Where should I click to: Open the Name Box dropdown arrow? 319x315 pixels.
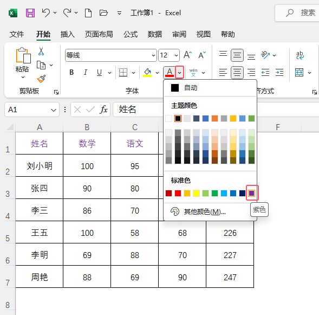(54, 110)
